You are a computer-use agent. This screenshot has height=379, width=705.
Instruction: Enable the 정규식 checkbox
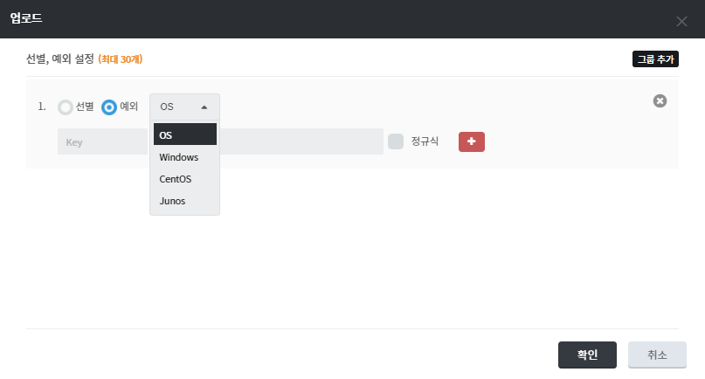pyautogui.click(x=396, y=141)
